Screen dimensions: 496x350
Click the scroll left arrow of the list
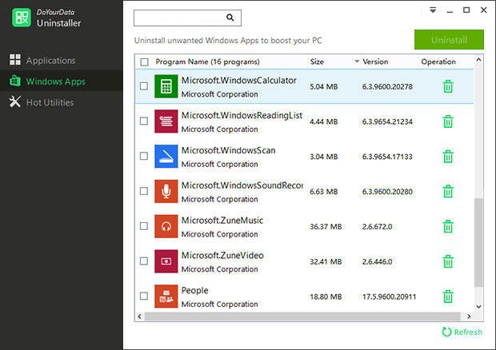(140, 316)
